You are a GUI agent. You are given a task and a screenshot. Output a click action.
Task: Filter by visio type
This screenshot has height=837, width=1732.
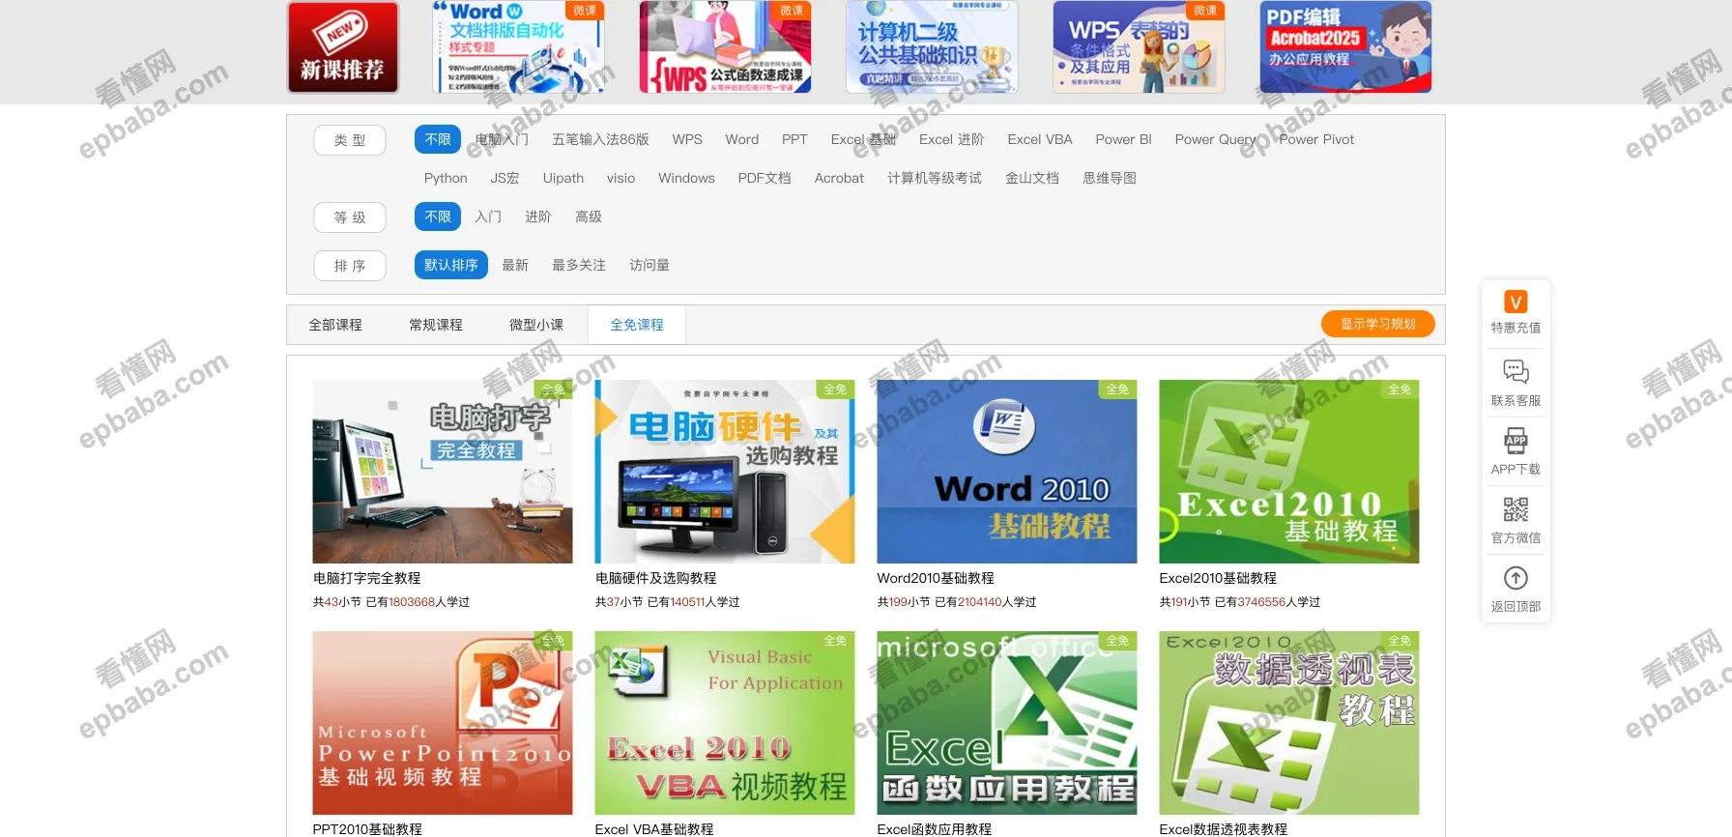click(621, 178)
